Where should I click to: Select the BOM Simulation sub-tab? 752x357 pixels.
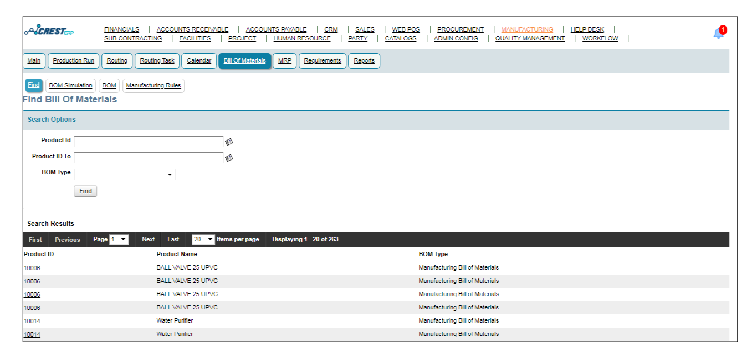pyautogui.click(x=70, y=85)
